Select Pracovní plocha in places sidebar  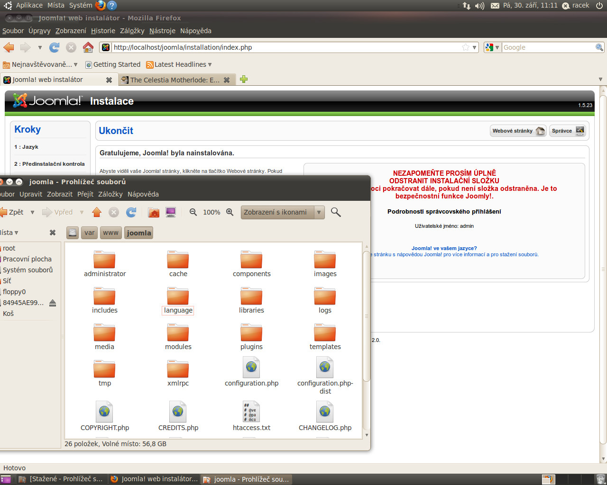click(27, 259)
